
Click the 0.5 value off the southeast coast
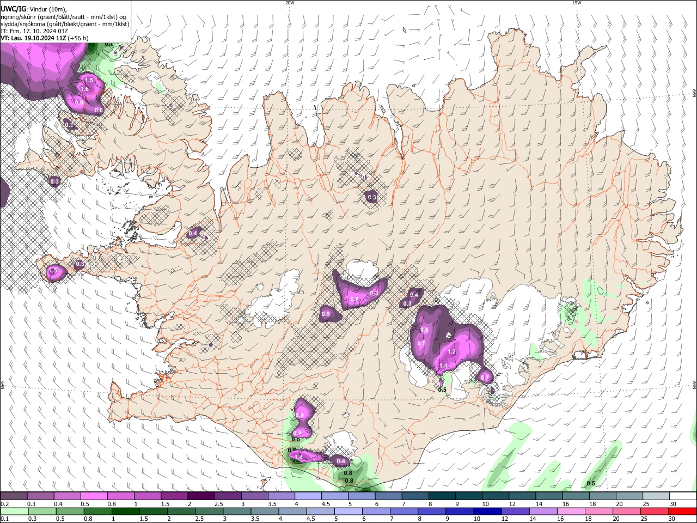coord(591,483)
